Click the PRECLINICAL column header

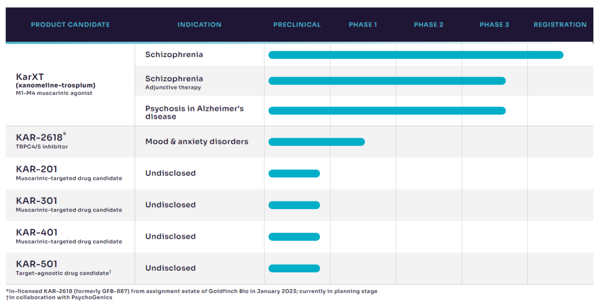pos(297,24)
